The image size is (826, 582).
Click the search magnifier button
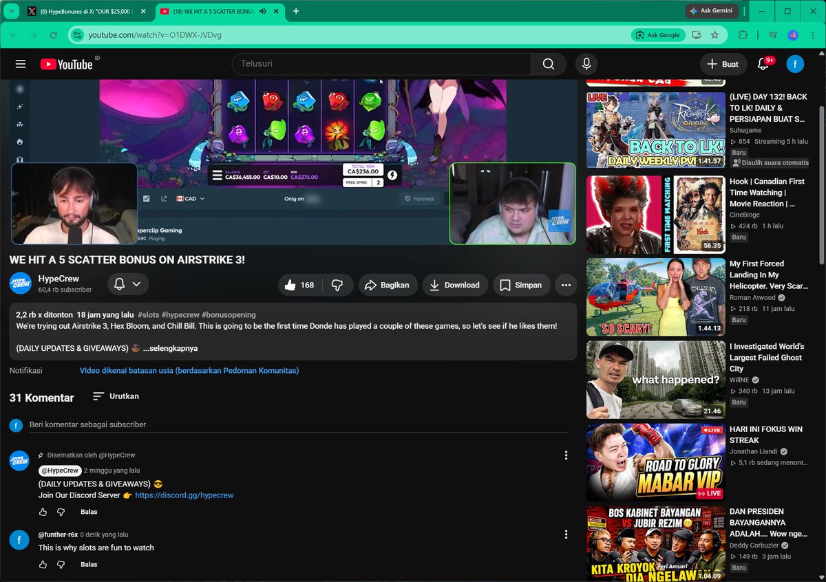[548, 64]
